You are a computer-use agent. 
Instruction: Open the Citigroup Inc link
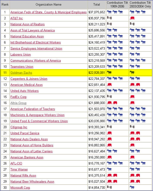19,127
